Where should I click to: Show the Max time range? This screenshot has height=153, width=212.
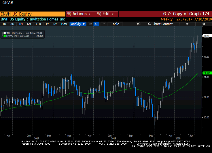(x=64, y=24)
